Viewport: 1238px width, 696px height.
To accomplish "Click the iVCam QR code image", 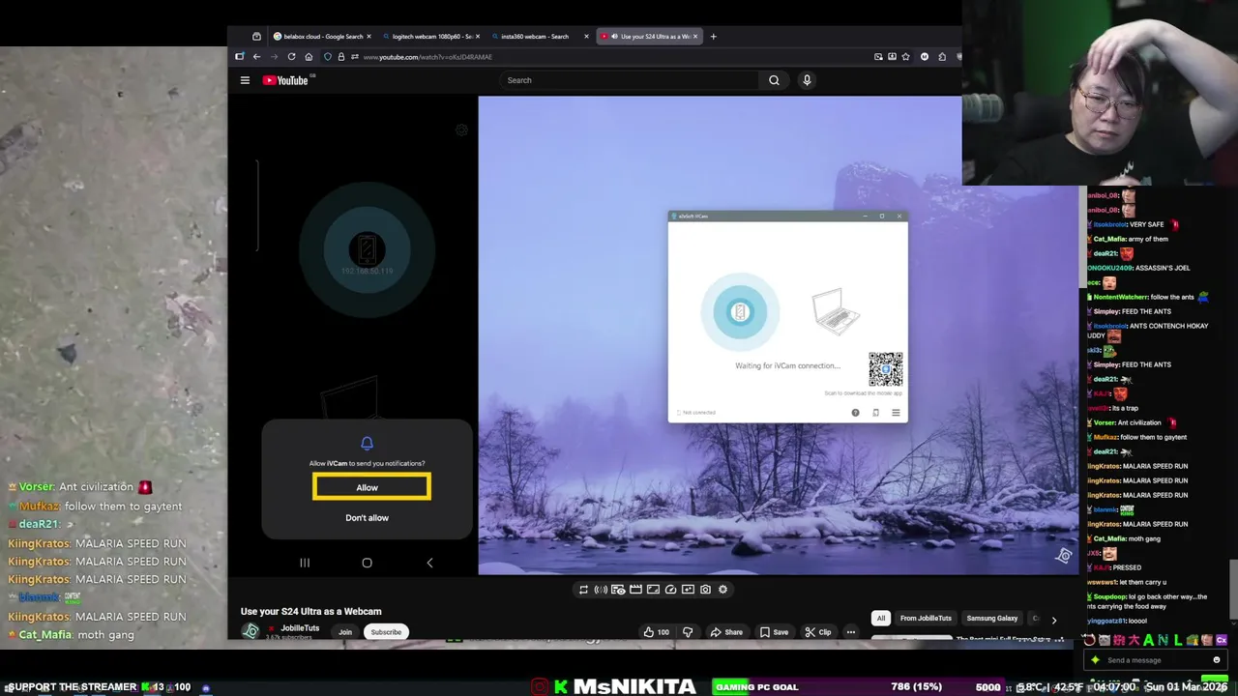I will click(885, 369).
